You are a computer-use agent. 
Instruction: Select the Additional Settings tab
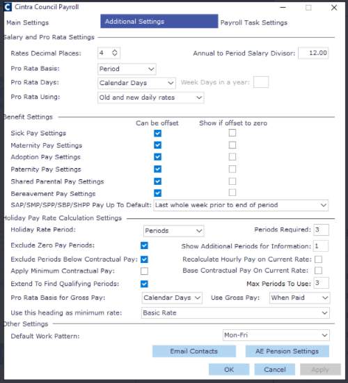tap(159, 22)
